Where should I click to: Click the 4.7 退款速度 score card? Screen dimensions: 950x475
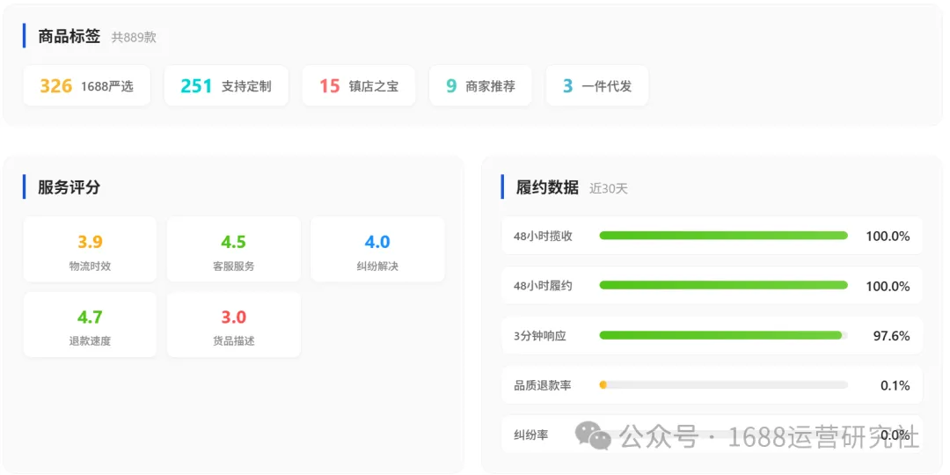[91, 325]
